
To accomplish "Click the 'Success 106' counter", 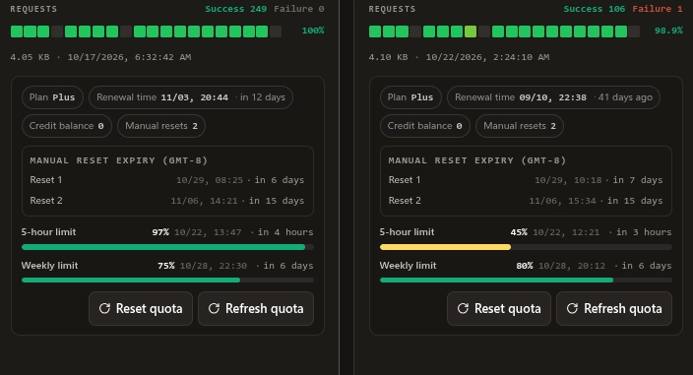I will (x=595, y=9).
